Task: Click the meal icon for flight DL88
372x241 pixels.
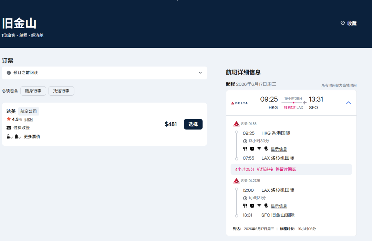Action: coord(245,149)
